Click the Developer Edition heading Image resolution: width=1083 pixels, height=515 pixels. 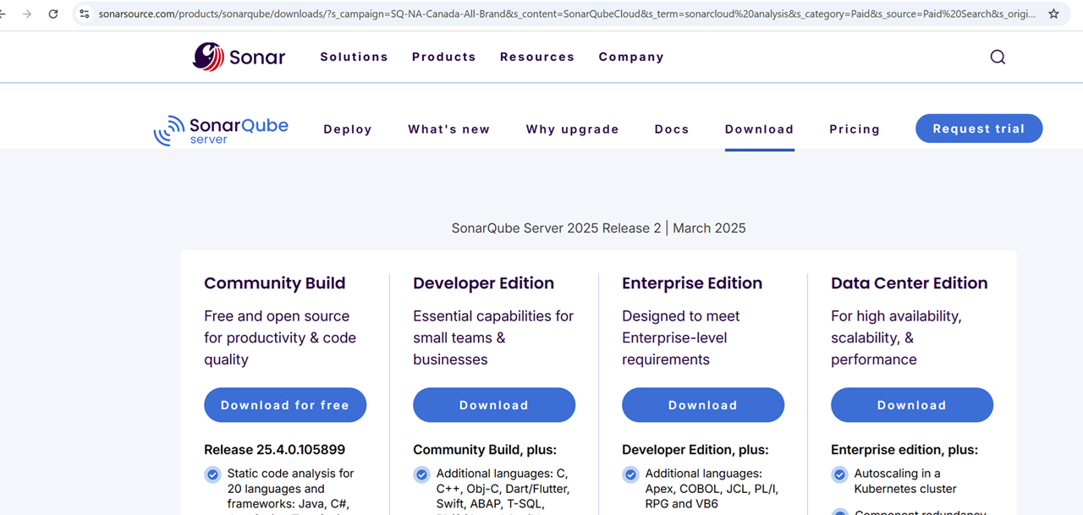pos(484,283)
